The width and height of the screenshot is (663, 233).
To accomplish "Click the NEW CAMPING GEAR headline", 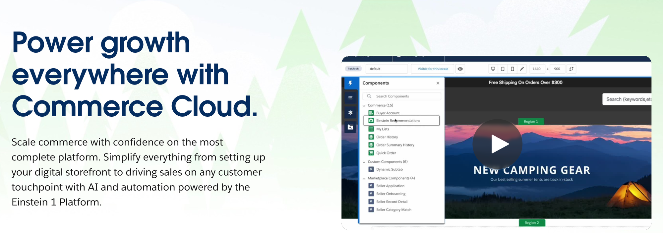I will pos(532,170).
